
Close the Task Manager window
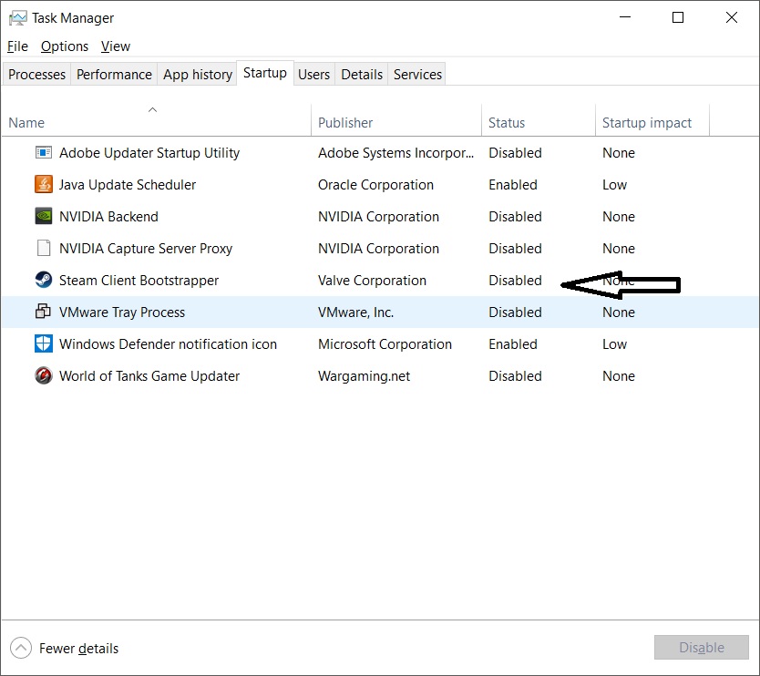(732, 17)
